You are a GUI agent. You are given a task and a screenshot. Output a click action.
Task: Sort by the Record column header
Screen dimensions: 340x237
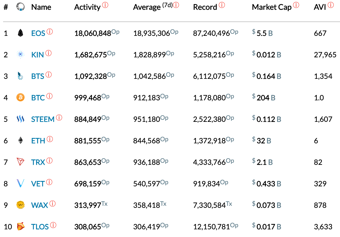[205, 7]
